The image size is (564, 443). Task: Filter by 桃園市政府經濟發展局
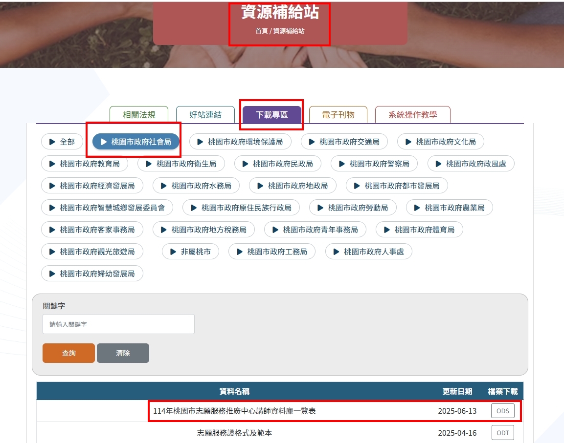point(92,186)
